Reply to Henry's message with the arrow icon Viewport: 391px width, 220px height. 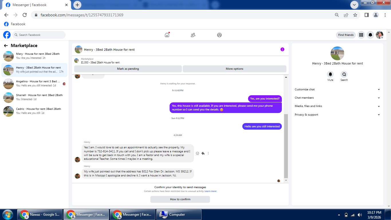(203, 153)
